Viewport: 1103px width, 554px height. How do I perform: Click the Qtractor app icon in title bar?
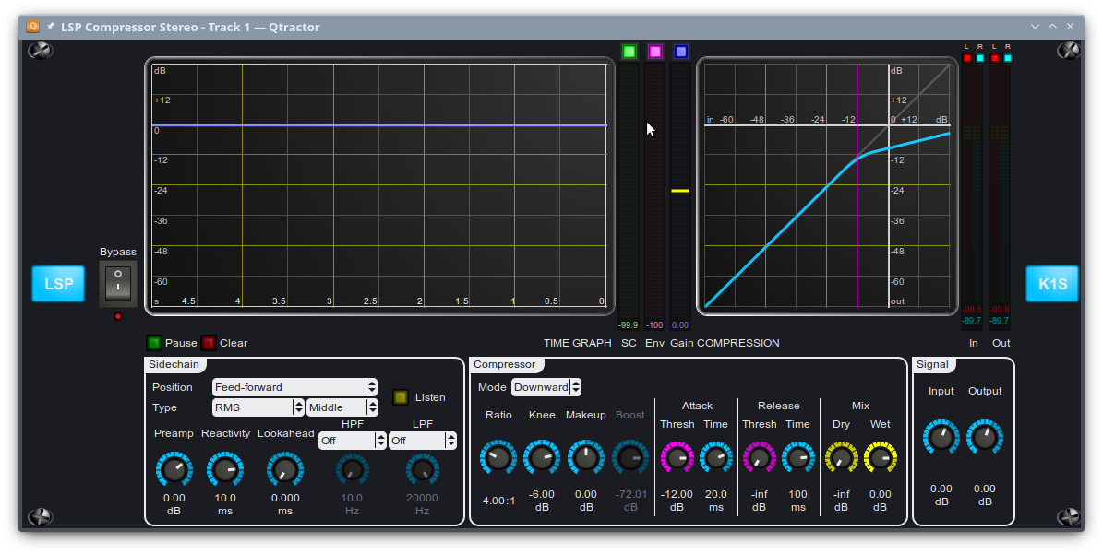tap(32, 27)
